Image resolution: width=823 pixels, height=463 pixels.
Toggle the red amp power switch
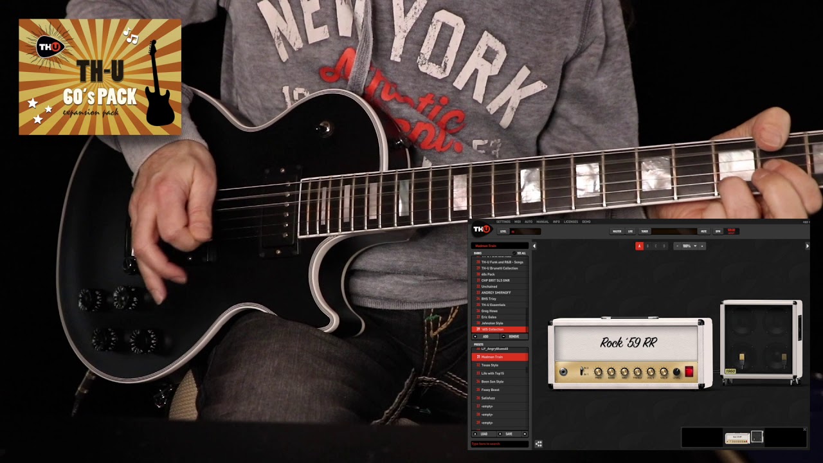(x=689, y=372)
